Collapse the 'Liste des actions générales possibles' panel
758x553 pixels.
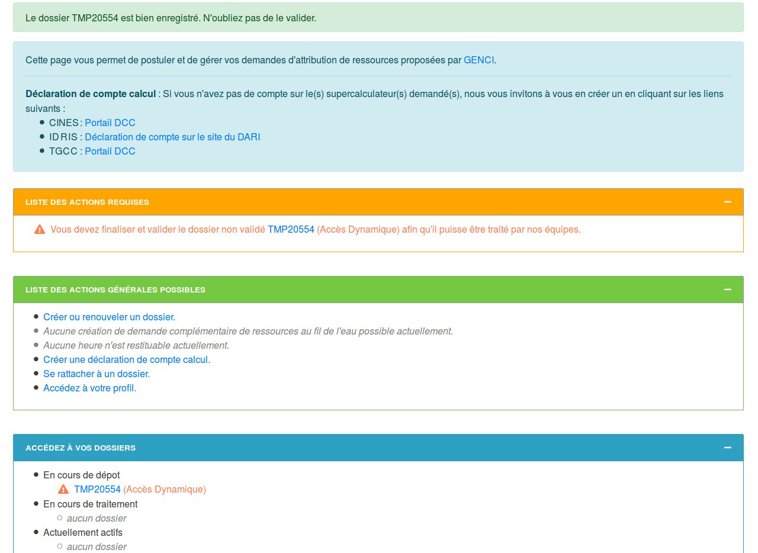[x=728, y=290]
